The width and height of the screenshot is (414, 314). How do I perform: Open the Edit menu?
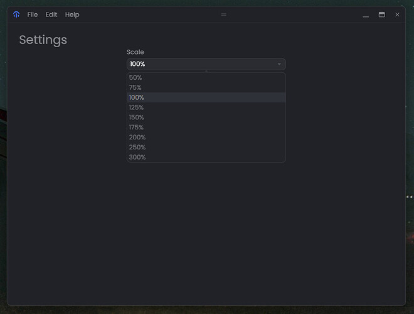[51, 14]
